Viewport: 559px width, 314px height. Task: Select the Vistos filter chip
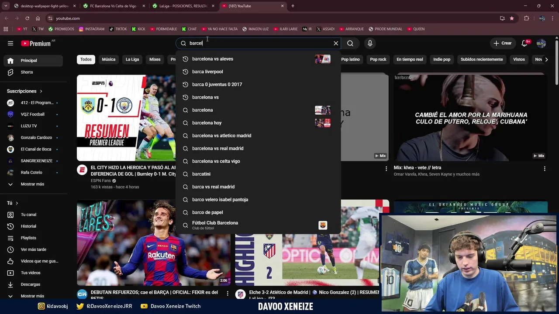519,59
